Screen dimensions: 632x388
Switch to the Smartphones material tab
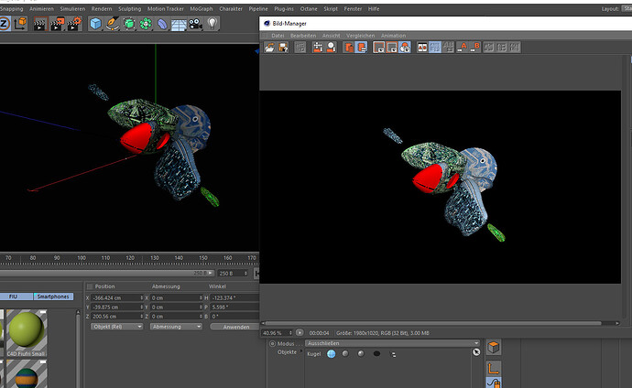(53, 296)
